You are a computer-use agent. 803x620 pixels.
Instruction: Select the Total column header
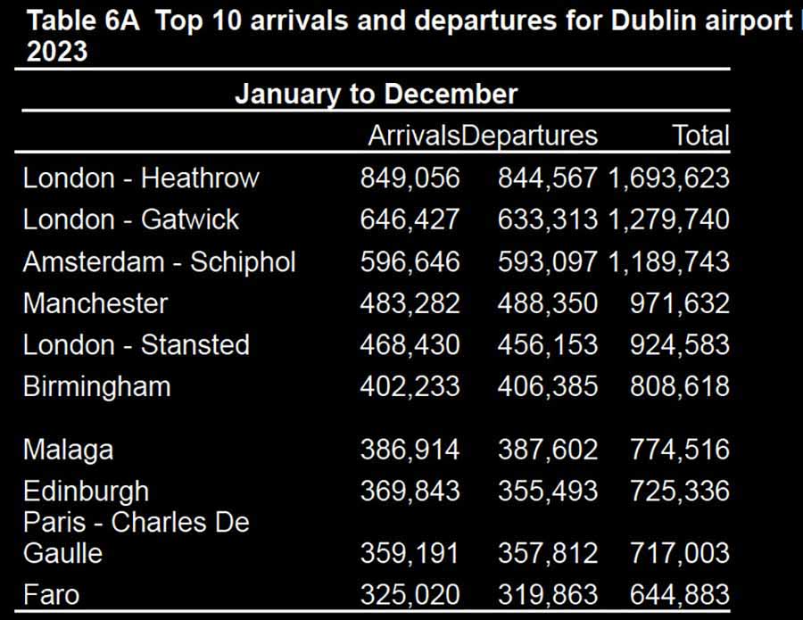click(700, 136)
